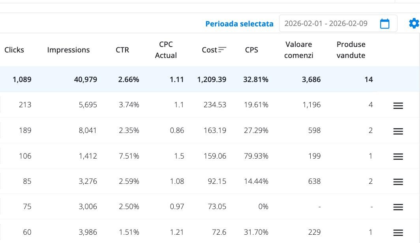Image resolution: width=420 pixels, height=243 pixels.
Task: Sort table by the CTR header
Action: click(x=122, y=50)
